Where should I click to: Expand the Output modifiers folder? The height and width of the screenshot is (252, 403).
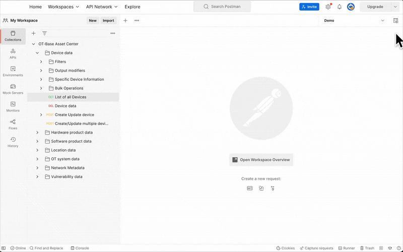click(41, 71)
